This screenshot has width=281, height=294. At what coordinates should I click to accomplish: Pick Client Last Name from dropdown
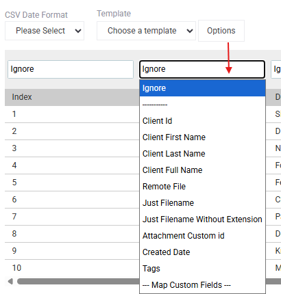coord(202,154)
